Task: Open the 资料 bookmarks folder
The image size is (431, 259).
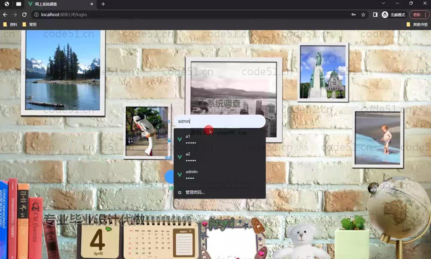Action: [10, 25]
